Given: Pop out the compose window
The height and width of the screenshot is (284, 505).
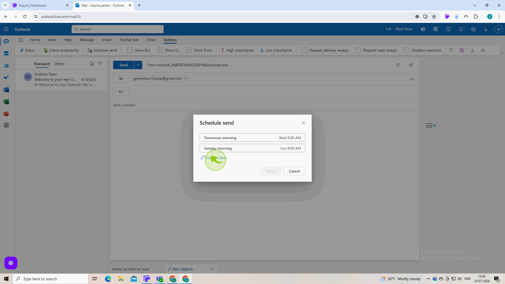Looking at the screenshot, I should pyautogui.click(x=411, y=65).
